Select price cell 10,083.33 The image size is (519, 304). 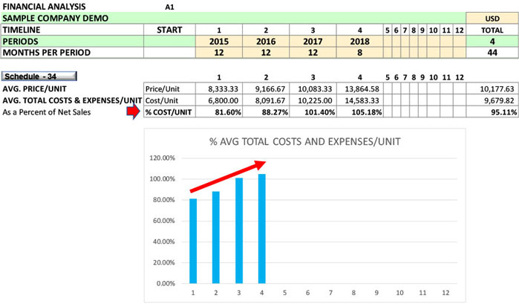click(313, 89)
